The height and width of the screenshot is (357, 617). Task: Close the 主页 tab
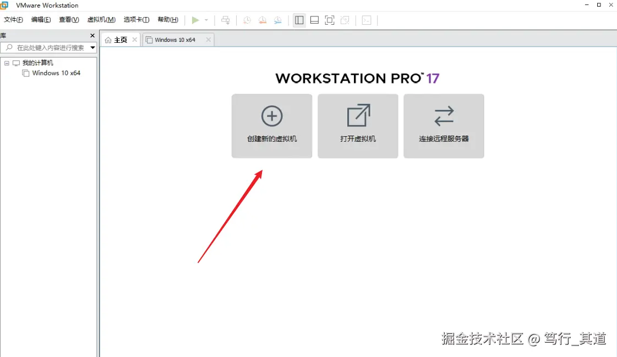pos(135,40)
